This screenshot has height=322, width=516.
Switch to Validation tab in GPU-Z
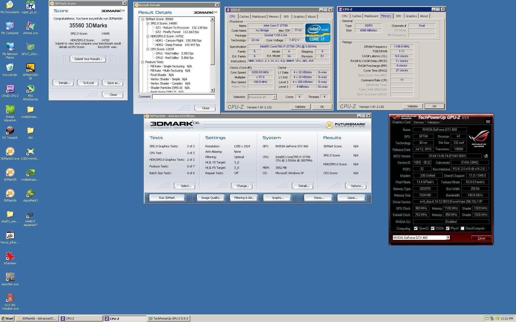click(x=433, y=122)
